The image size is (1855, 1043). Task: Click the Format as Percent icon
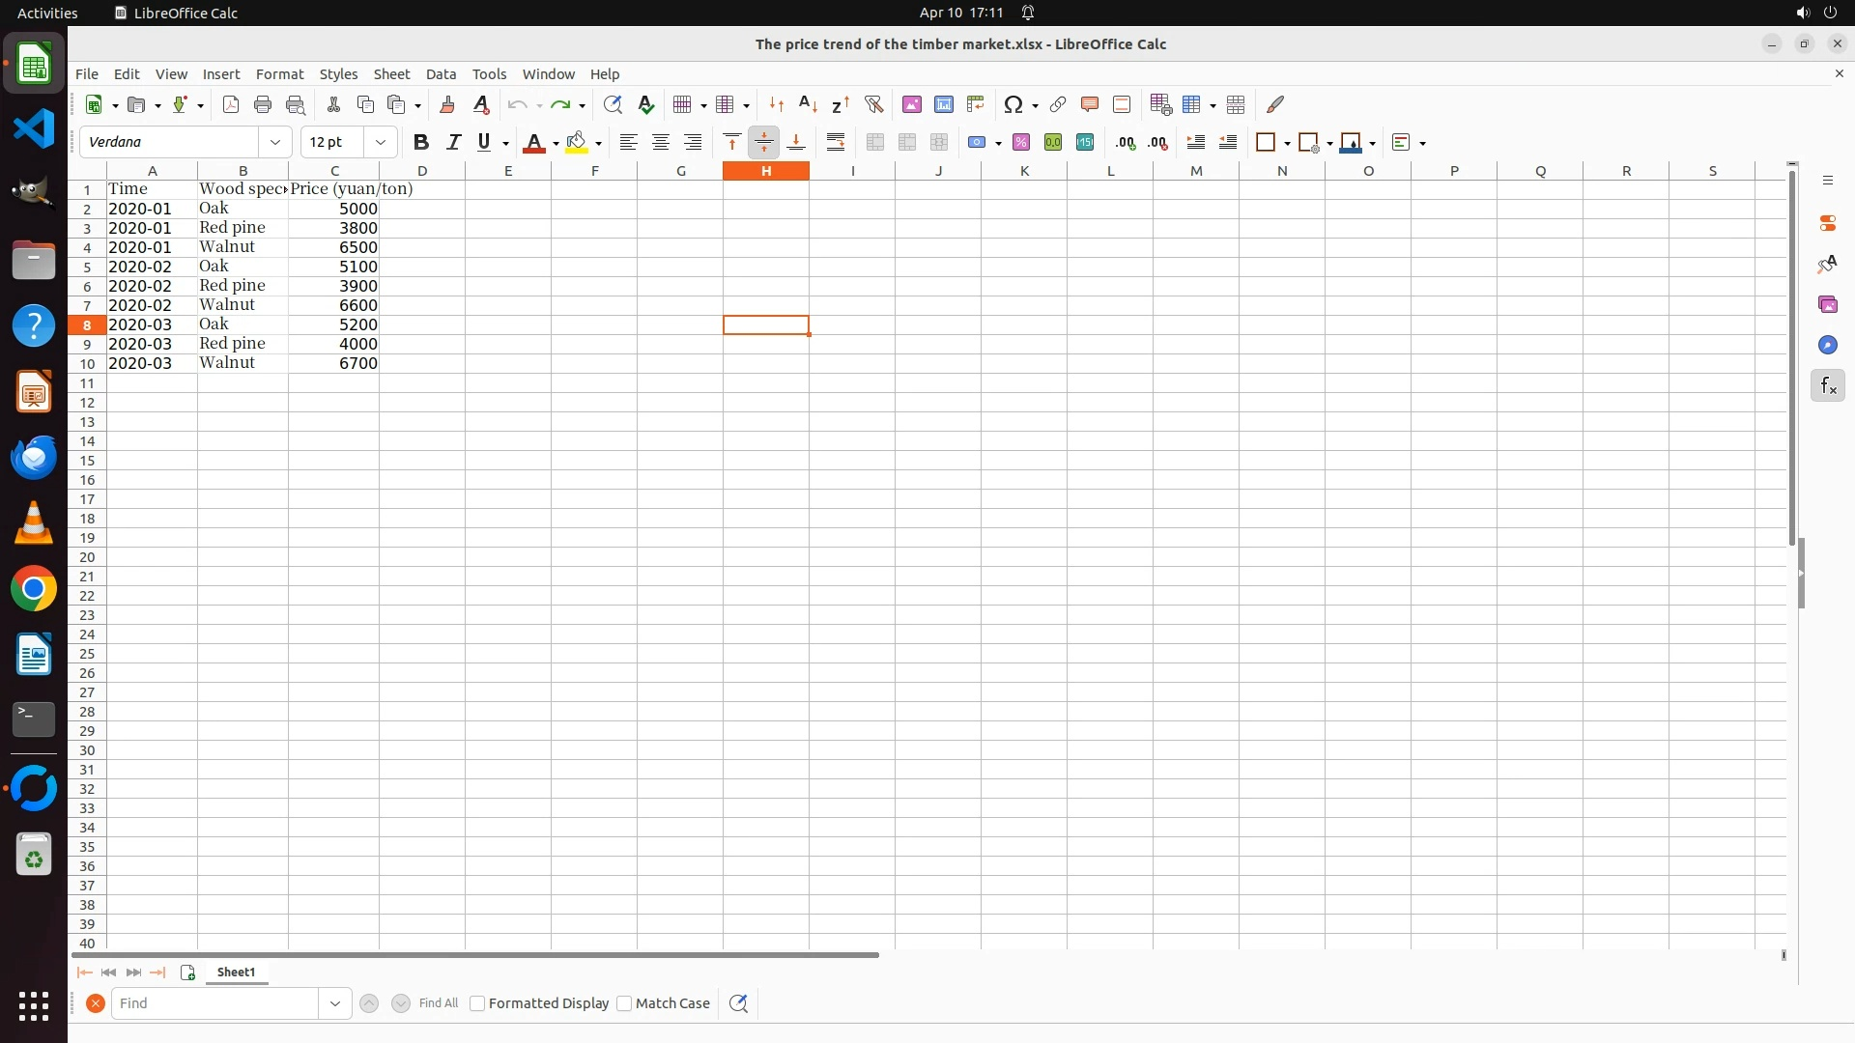tap(1021, 142)
